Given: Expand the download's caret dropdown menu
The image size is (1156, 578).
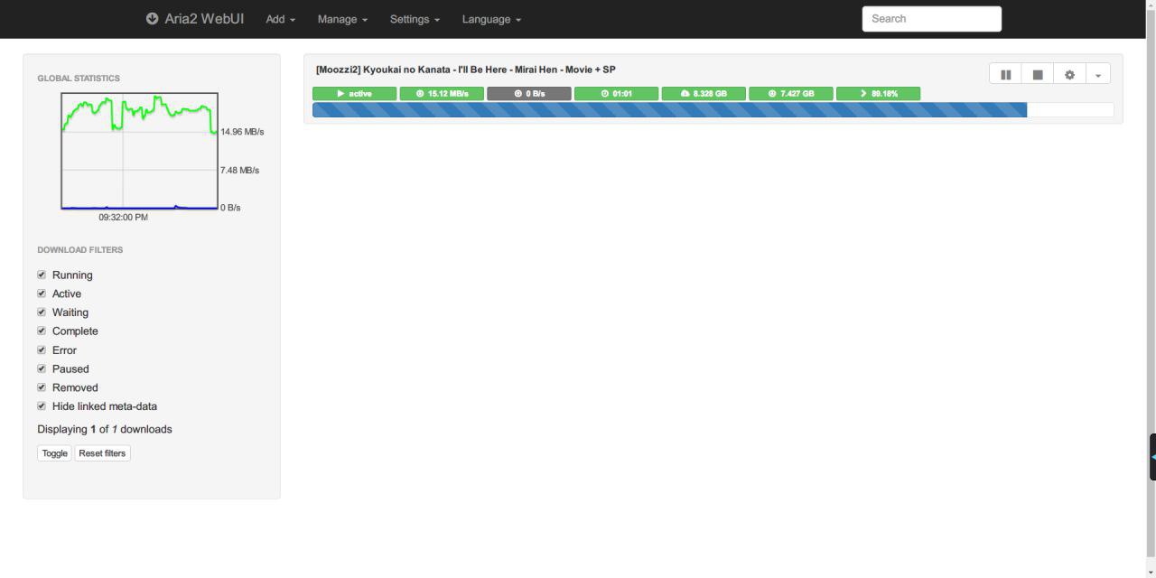Looking at the screenshot, I should (1098, 75).
